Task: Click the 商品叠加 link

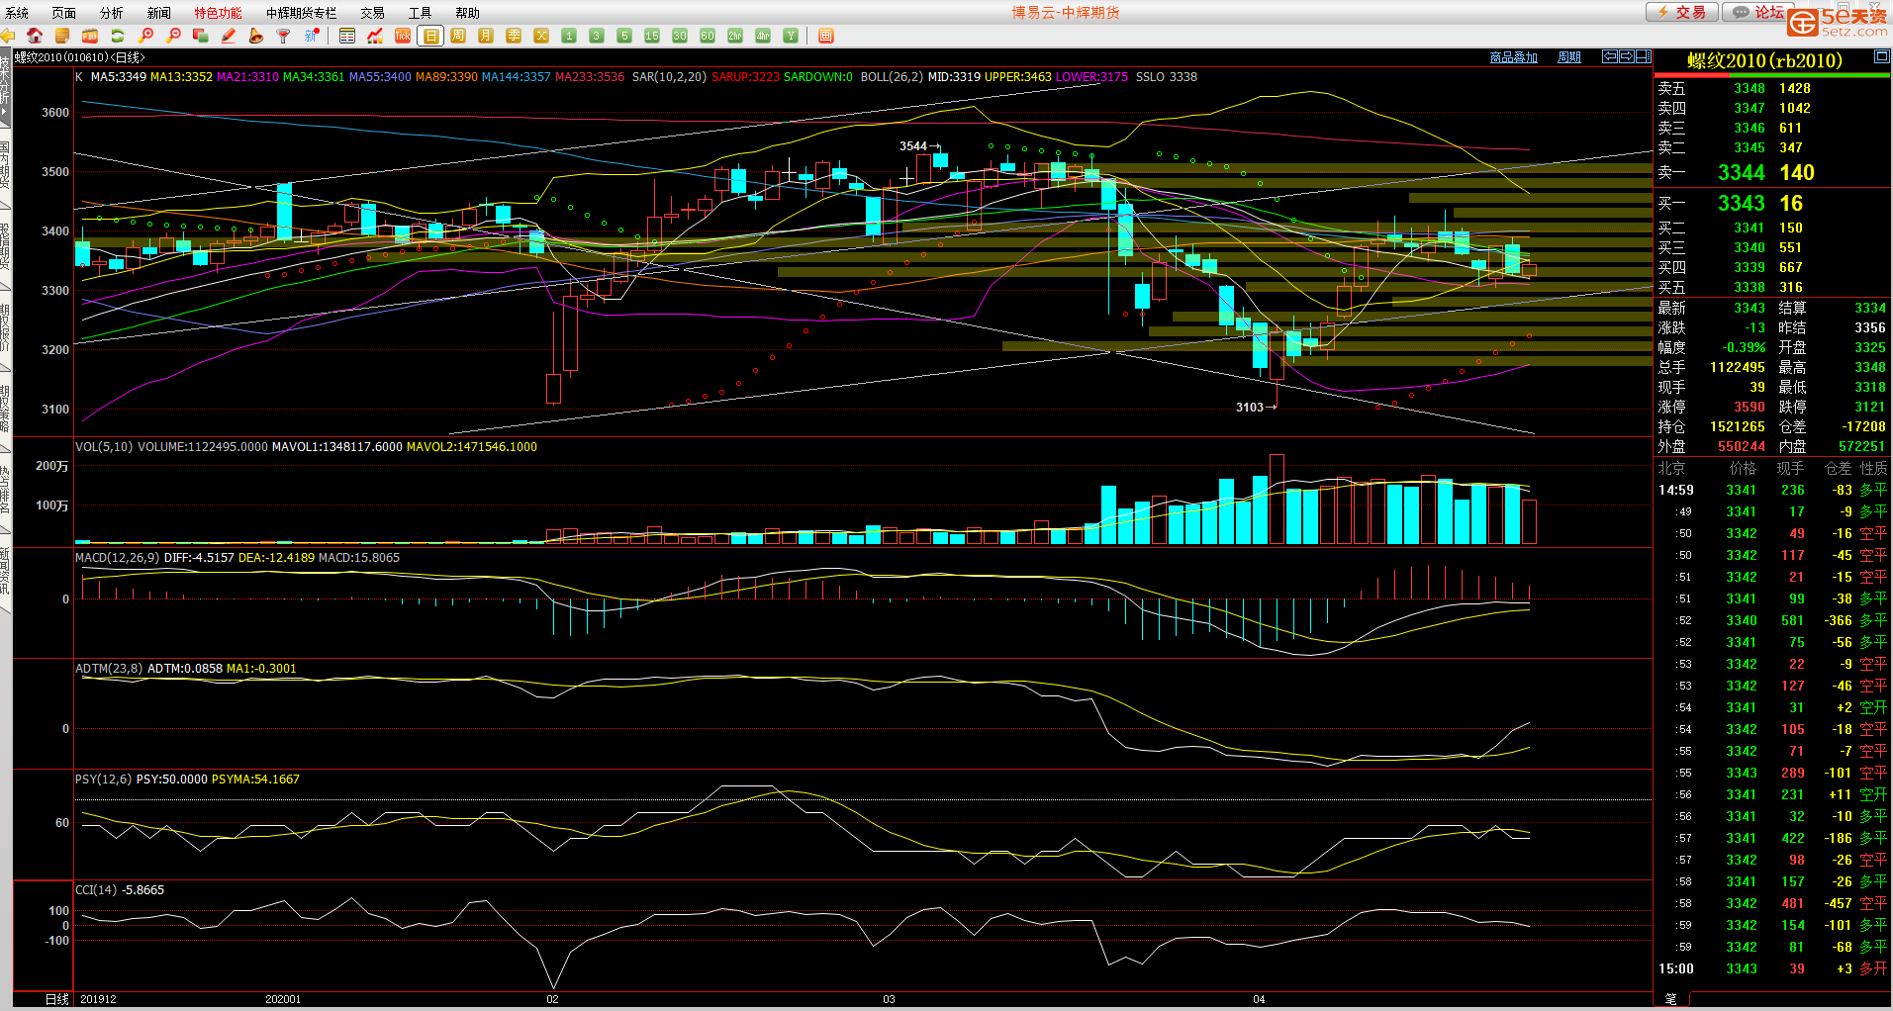Action: coord(1513,57)
